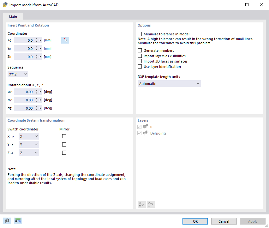Click the Cancel button

click(224, 221)
